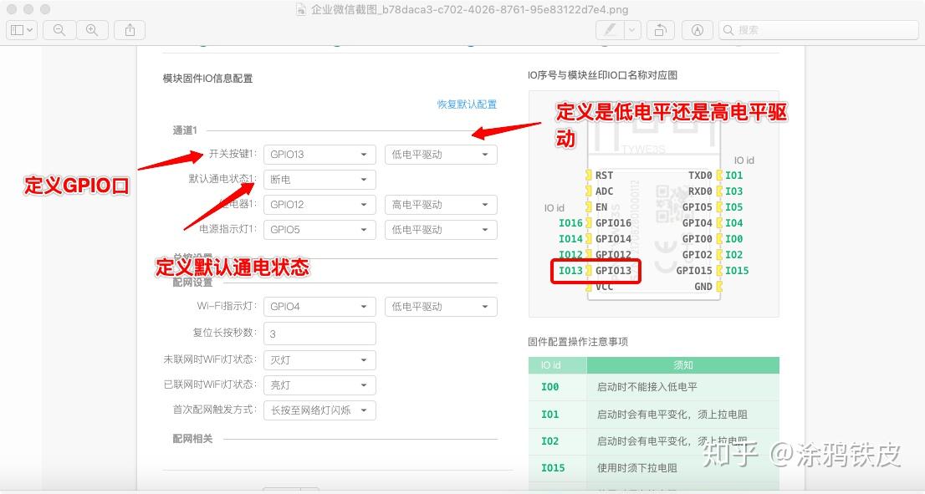Click the 复位长按秒数 value field showing 3
The image size is (925, 494).
pyautogui.click(x=319, y=333)
